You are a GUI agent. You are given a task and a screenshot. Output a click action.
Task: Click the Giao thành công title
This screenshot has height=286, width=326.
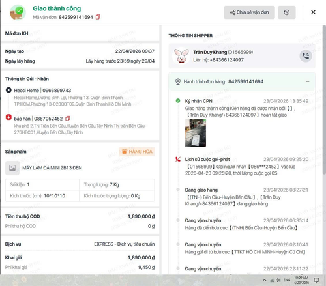coord(57,8)
